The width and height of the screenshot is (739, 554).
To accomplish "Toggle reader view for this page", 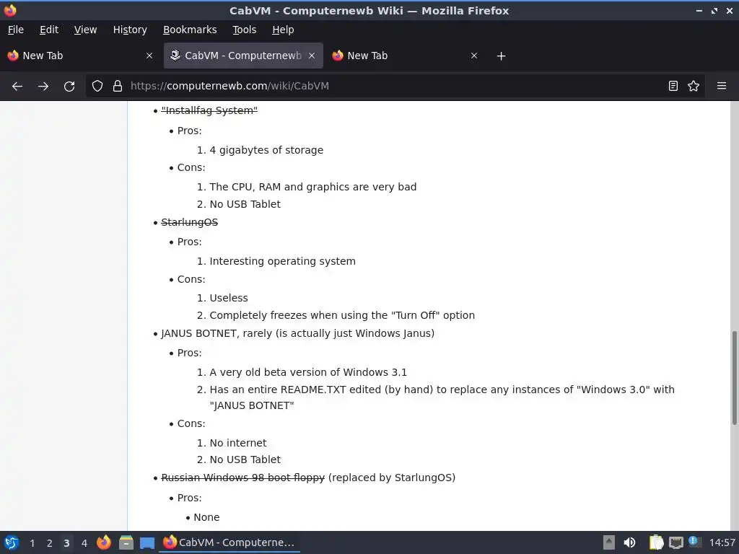I will 673,86.
